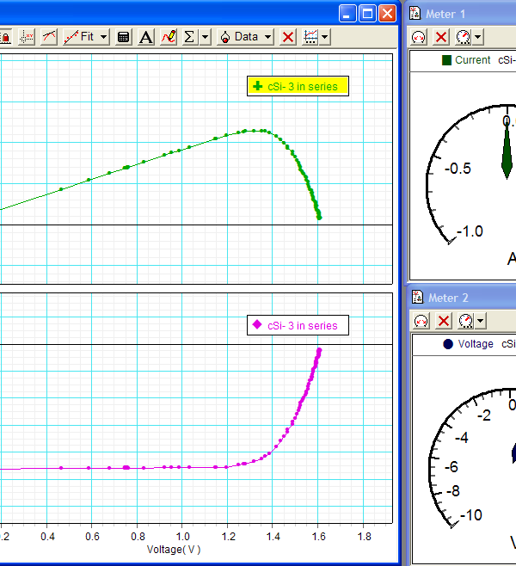Click the Smart Tool crosshair icon
The width and height of the screenshot is (516, 566).
(27, 37)
